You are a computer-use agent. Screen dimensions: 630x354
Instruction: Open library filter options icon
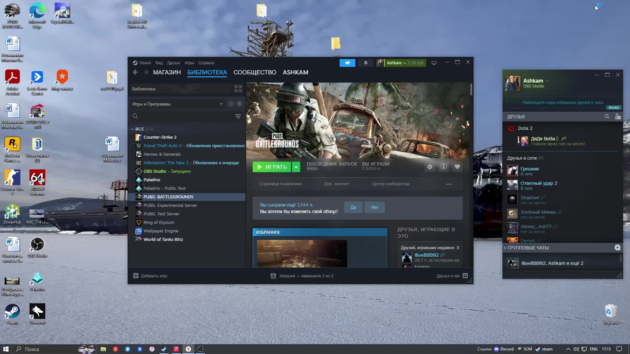pyautogui.click(x=238, y=116)
